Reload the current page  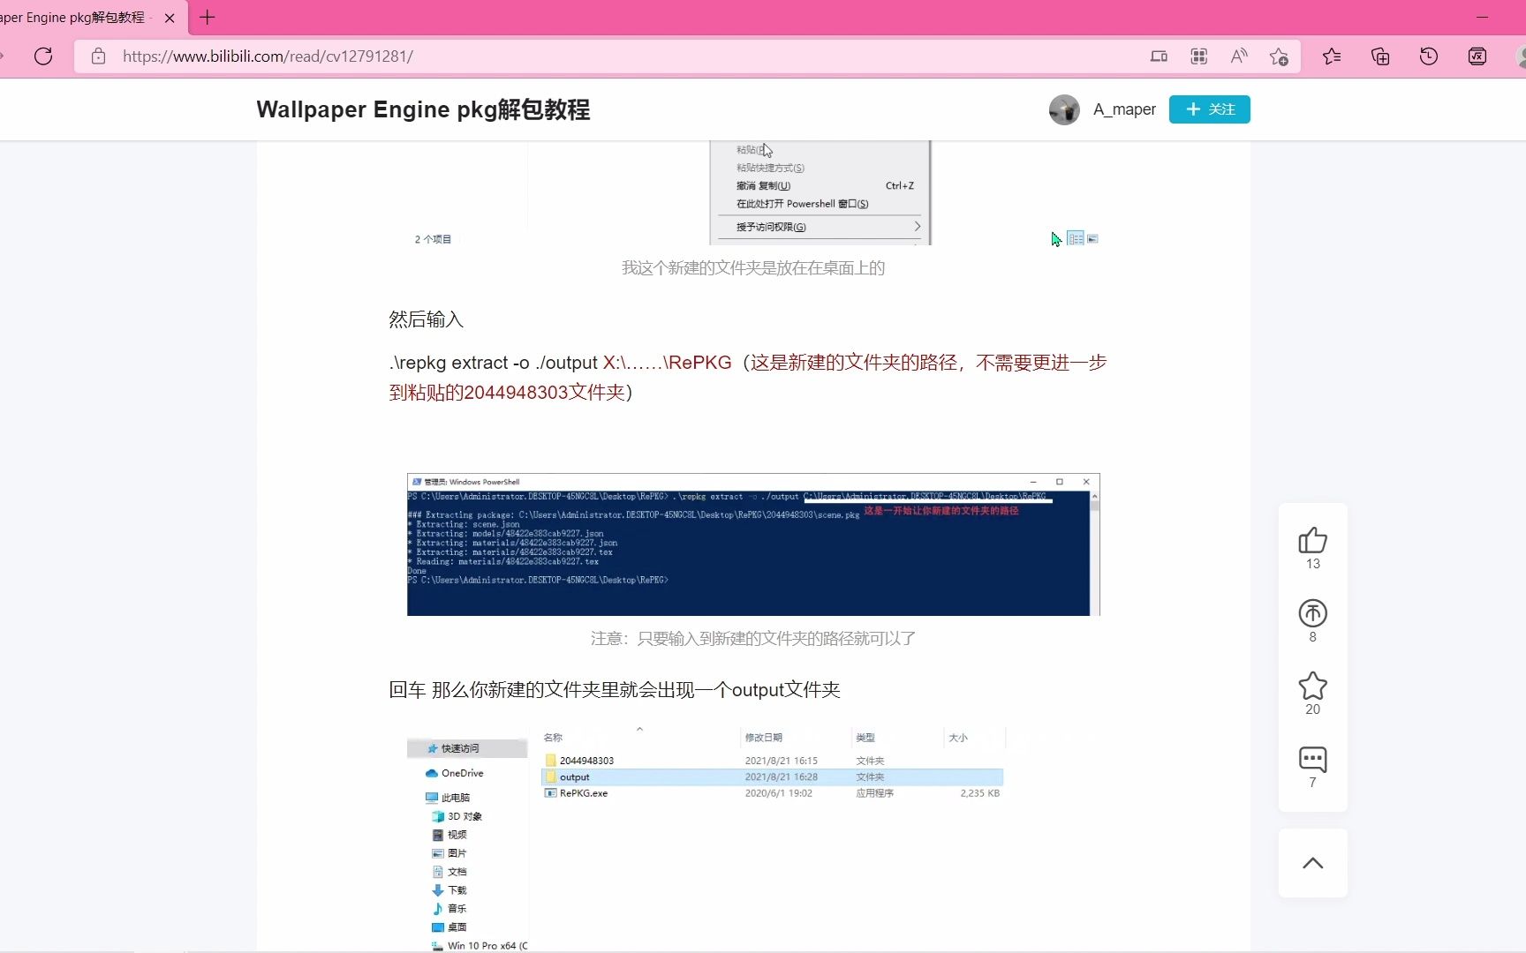click(x=43, y=56)
